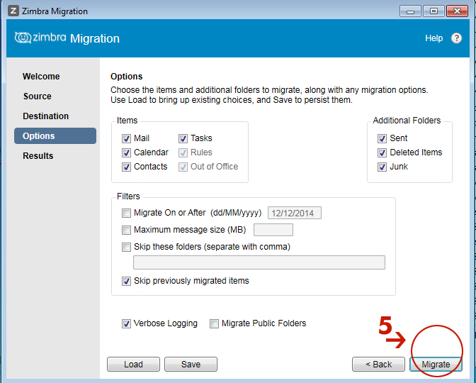Click the date field showing 12/12/2014

pos(295,213)
